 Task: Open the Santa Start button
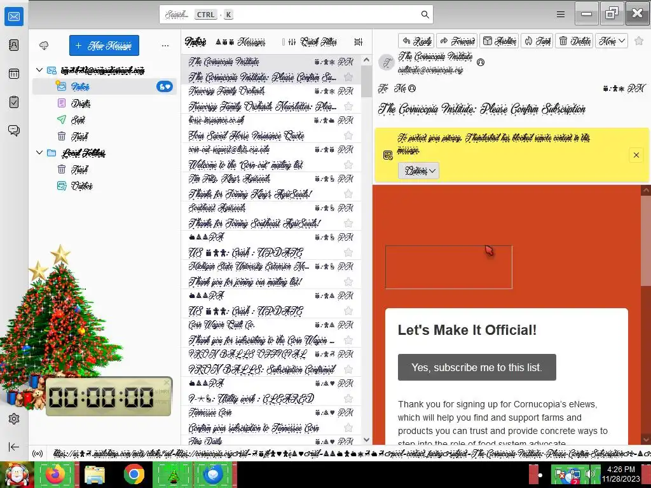point(17,474)
